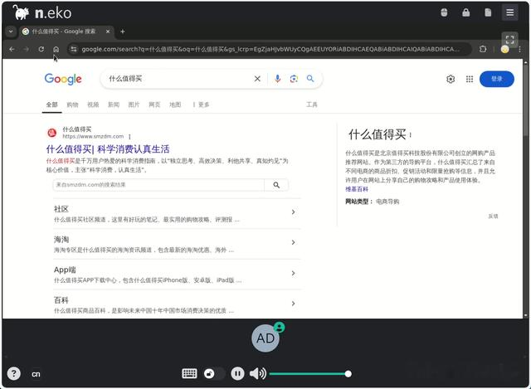
Task: Open the 海淘 sitelink
Action: click(x=61, y=240)
